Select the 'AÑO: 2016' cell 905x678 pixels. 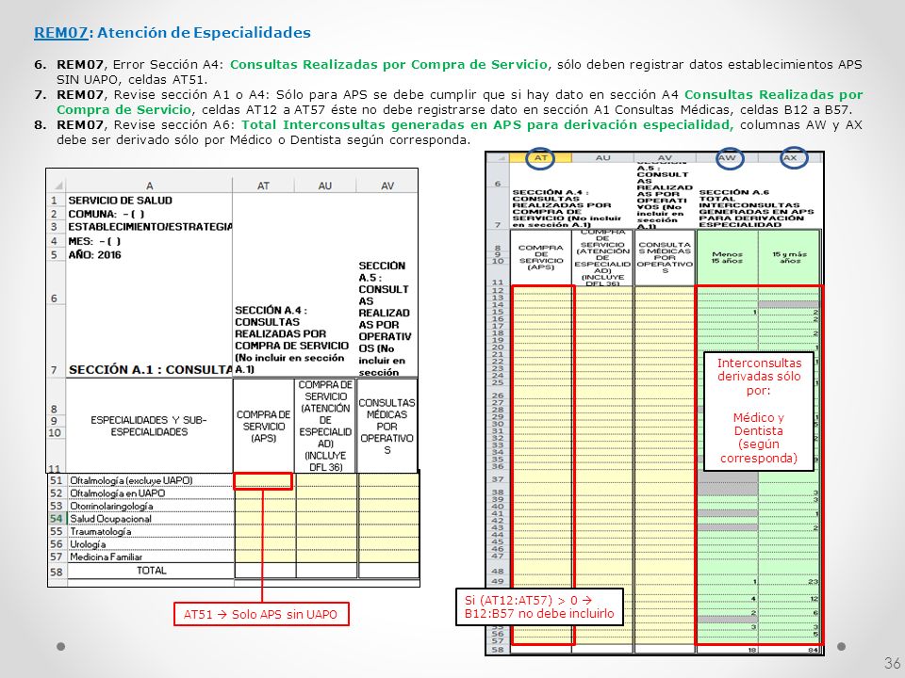tap(94, 255)
